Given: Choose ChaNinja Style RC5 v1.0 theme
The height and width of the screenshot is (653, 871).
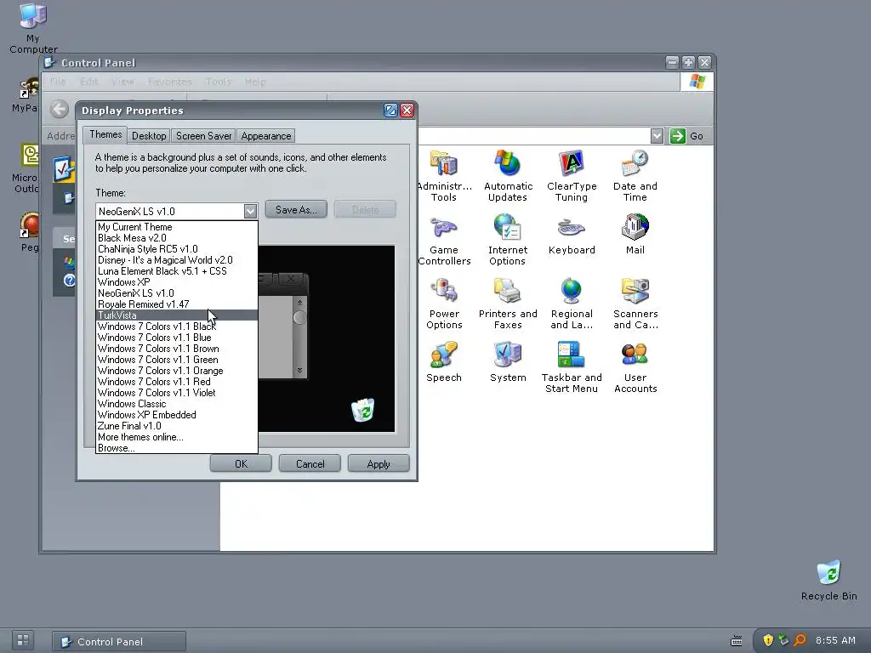Looking at the screenshot, I should point(177,249).
